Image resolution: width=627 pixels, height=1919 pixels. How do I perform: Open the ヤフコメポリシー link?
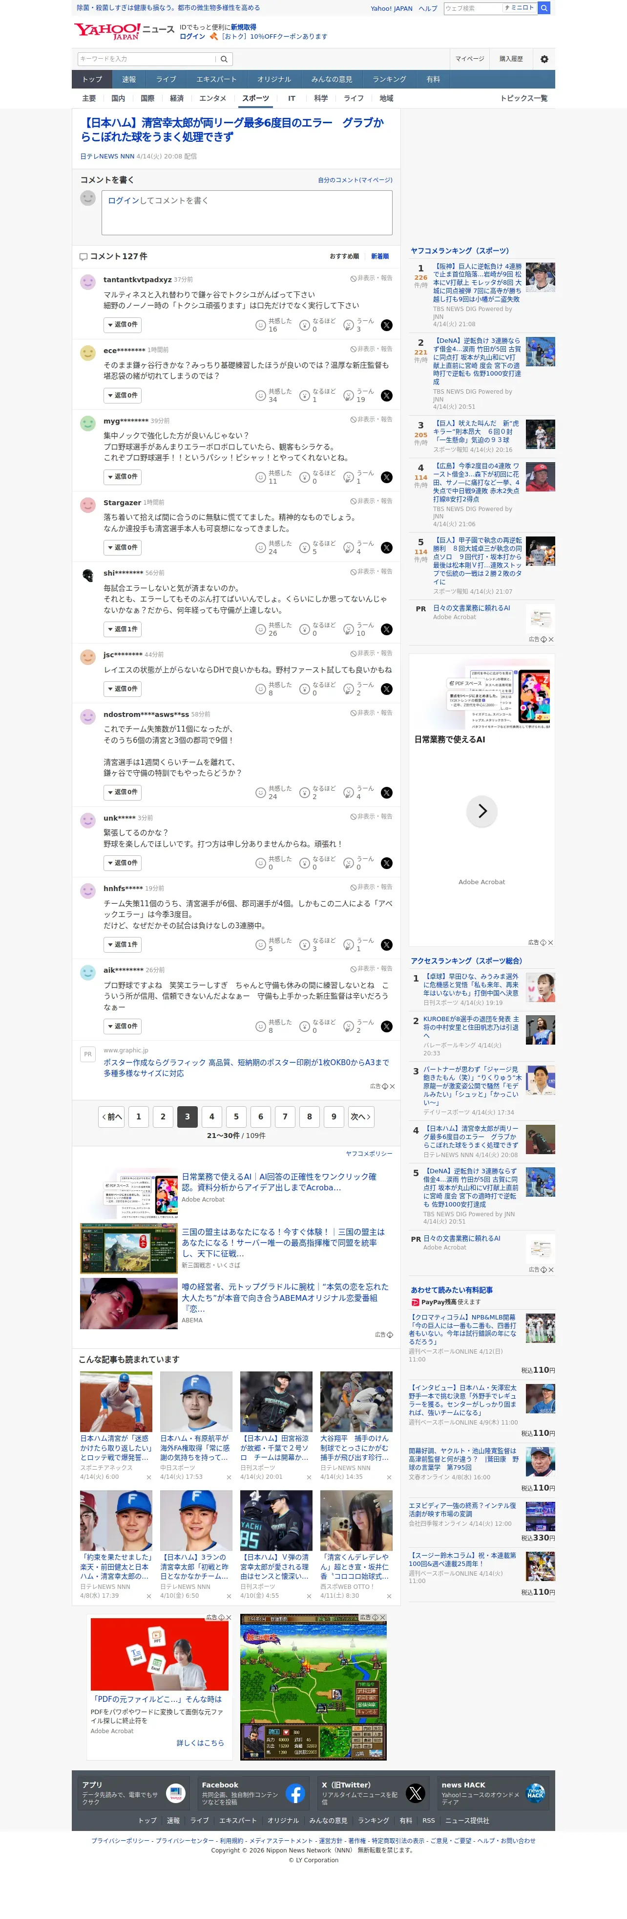[369, 1154]
